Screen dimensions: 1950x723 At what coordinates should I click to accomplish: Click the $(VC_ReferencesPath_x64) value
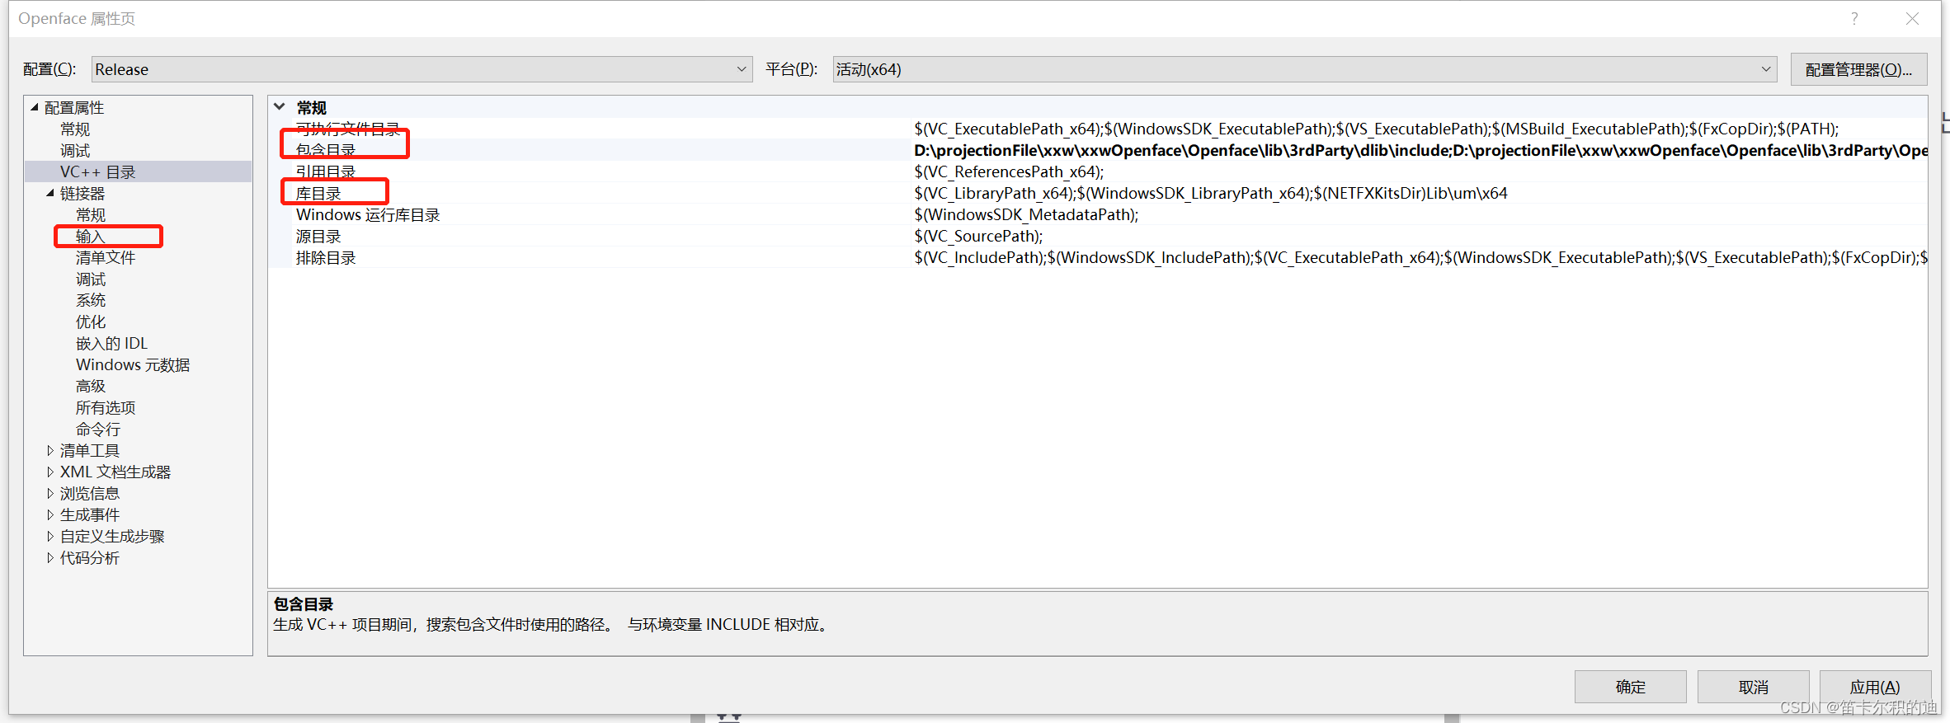pos(1008,171)
